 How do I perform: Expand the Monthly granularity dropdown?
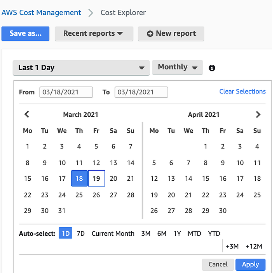[x=178, y=67]
